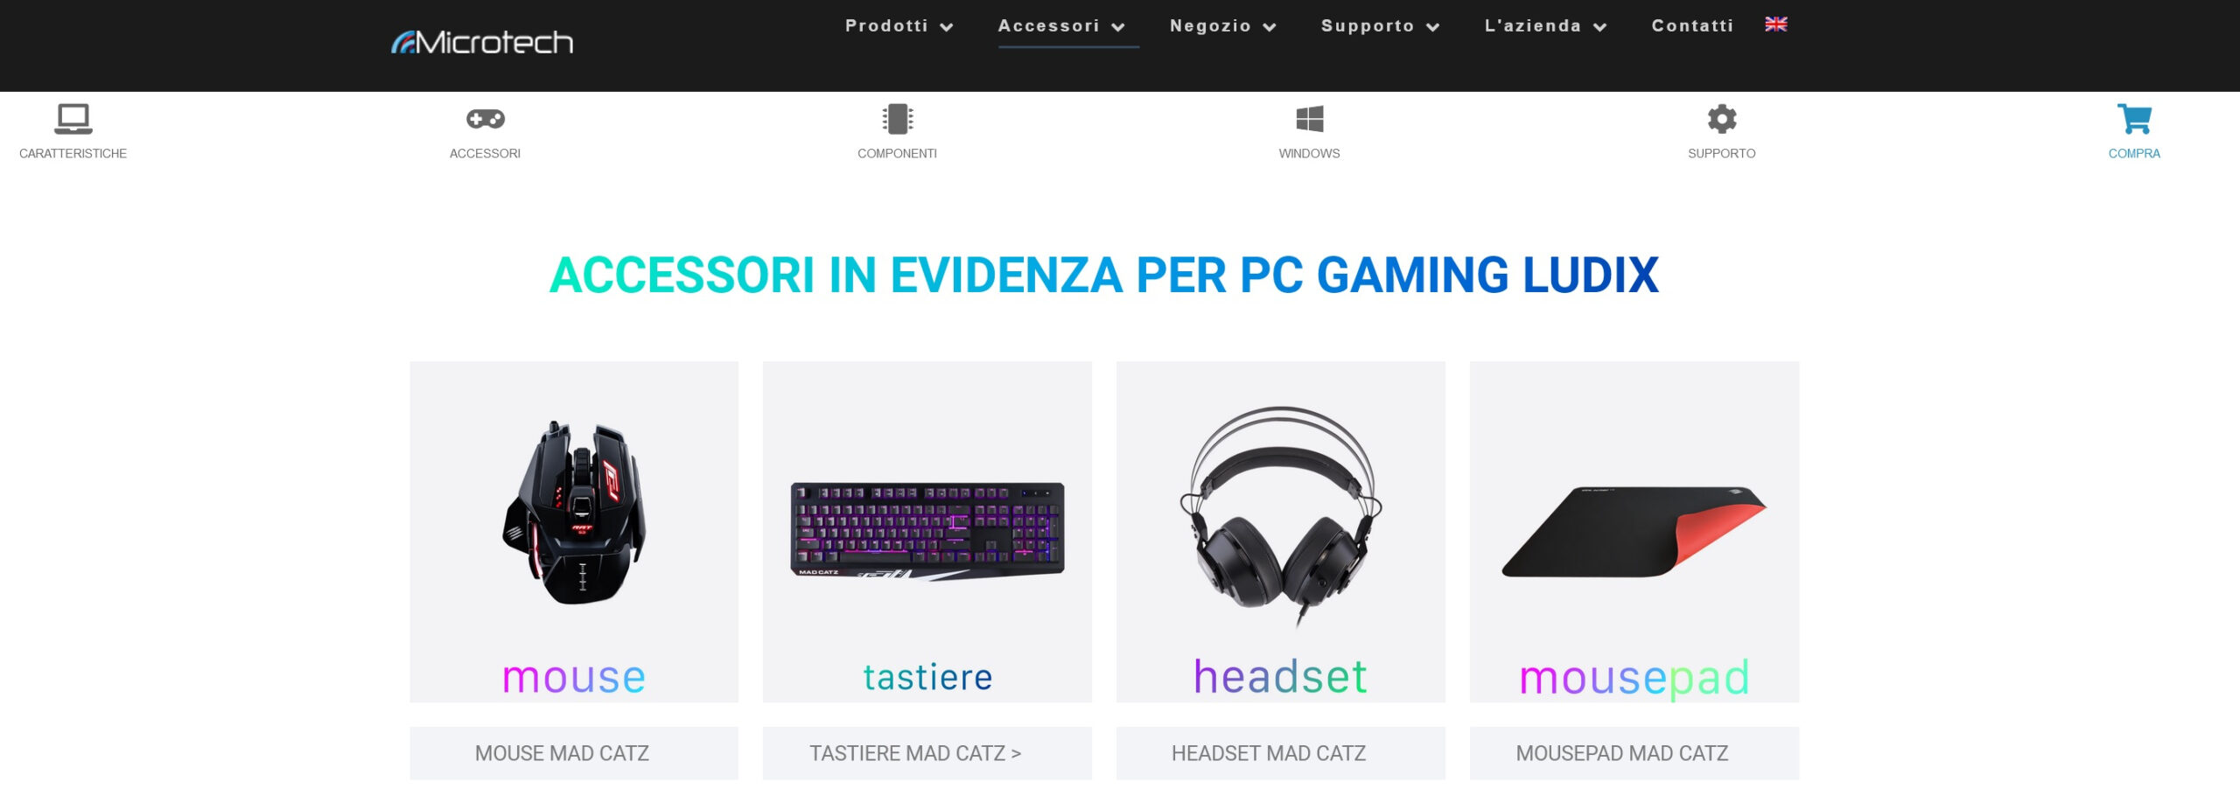Screen dimensions: 2240x796
Task: Click the MOUSEPAD MAD CATZ button
Action: (x=1634, y=753)
